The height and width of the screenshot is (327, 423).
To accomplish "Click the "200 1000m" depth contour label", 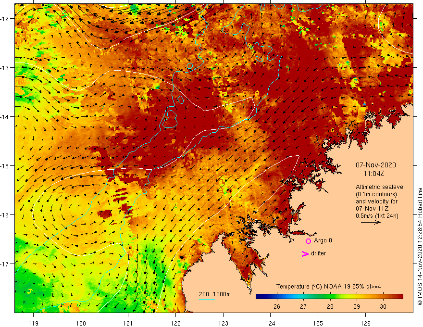I will tap(215, 294).
